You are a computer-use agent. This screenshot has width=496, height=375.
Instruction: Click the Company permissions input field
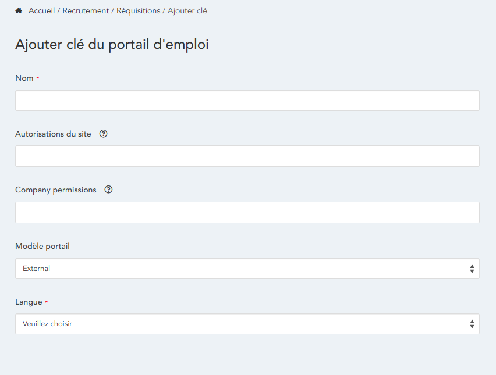pos(247,212)
